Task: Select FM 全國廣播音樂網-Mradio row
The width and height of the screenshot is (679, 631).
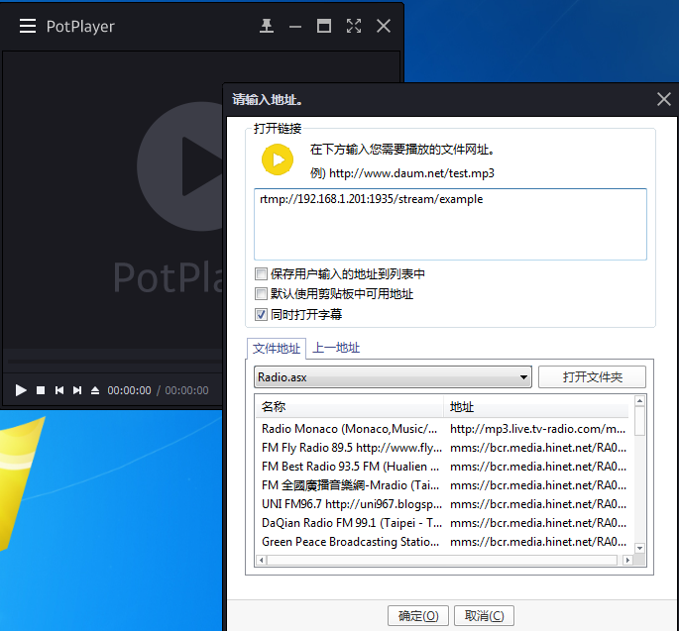Action: [x=442, y=485]
